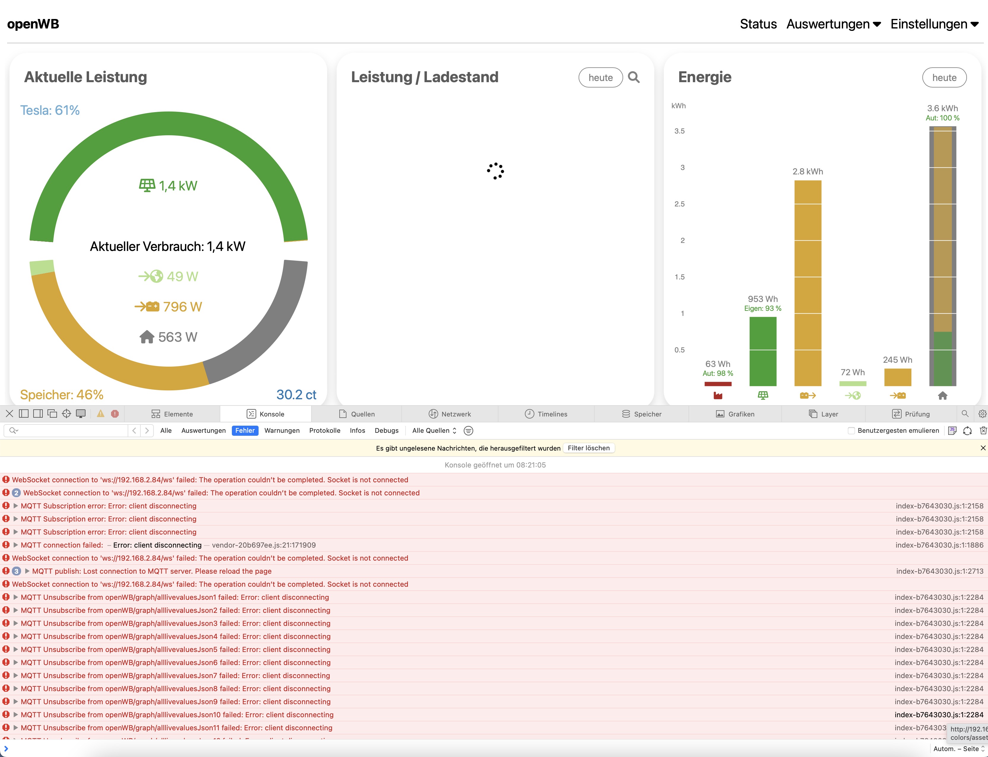Image resolution: width=988 pixels, height=757 pixels.
Task: Click the element selection crosshair icon
Action: (x=66, y=414)
